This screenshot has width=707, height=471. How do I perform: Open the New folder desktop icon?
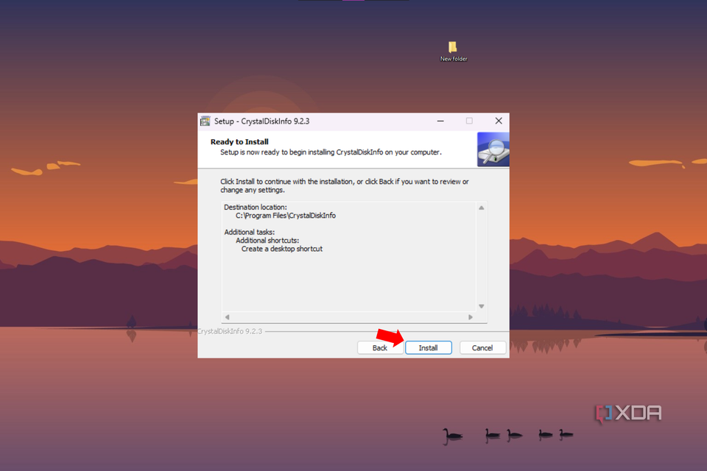pyautogui.click(x=453, y=51)
